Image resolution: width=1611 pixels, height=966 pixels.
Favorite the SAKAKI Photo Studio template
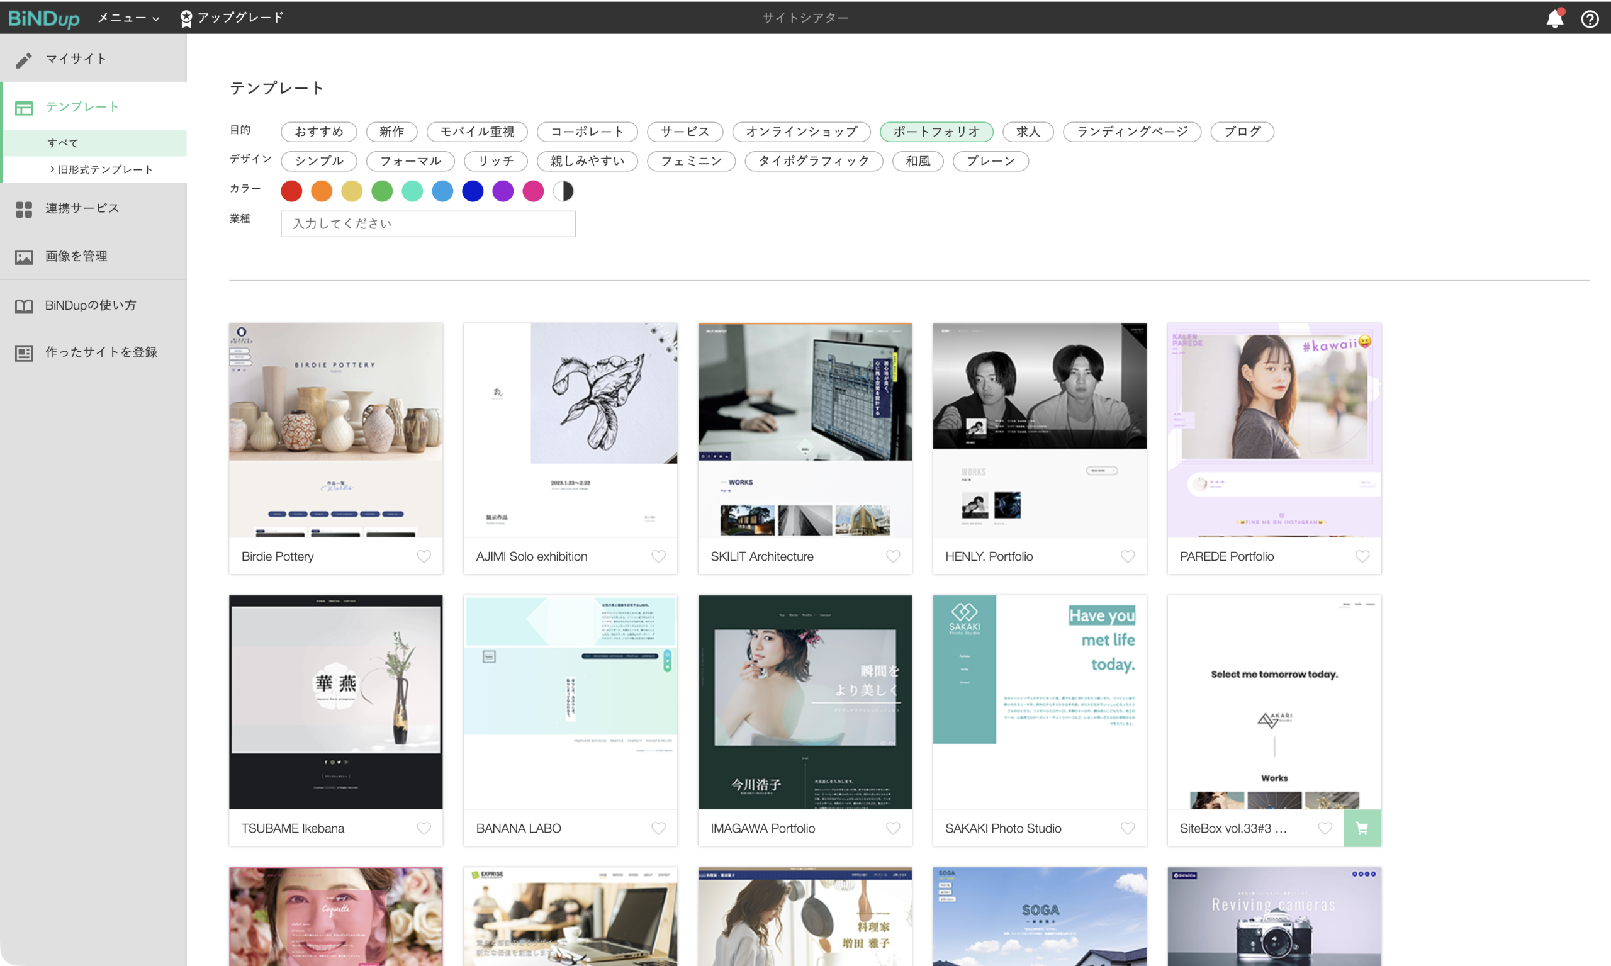coord(1128,828)
